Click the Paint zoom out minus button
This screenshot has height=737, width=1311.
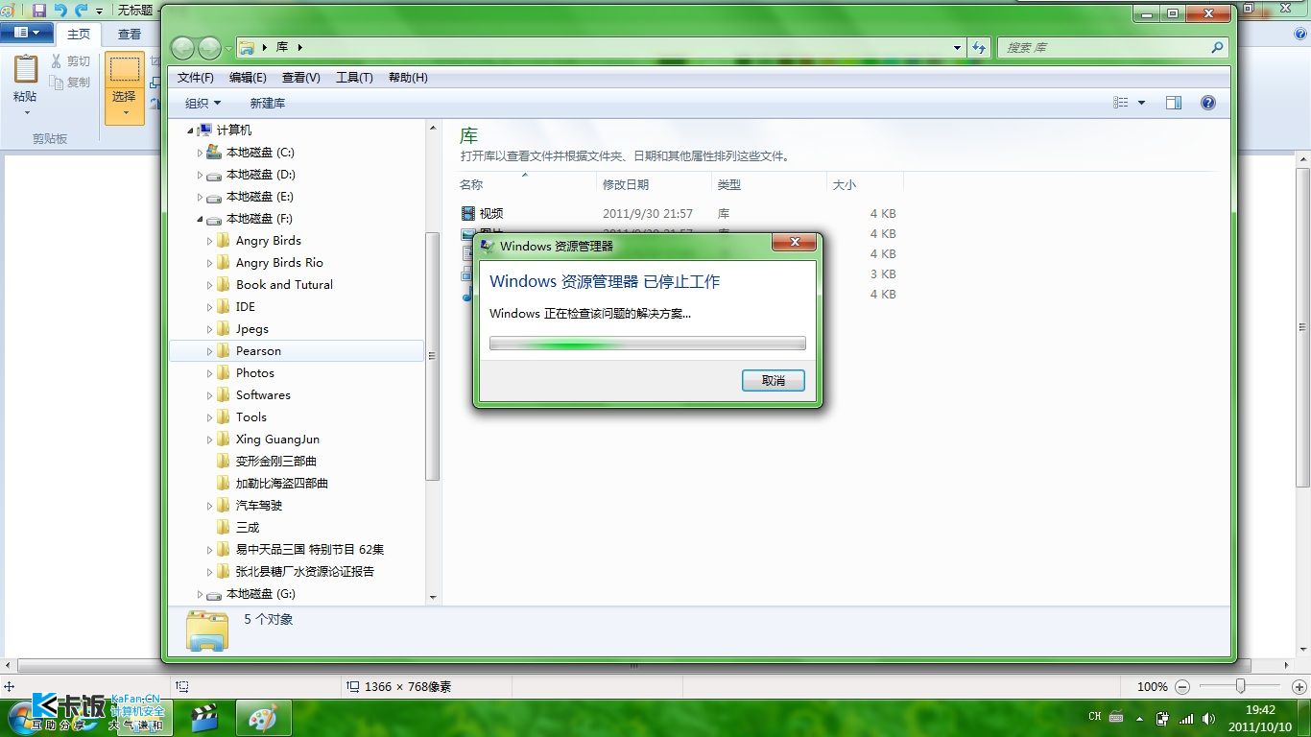(x=1182, y=687)
